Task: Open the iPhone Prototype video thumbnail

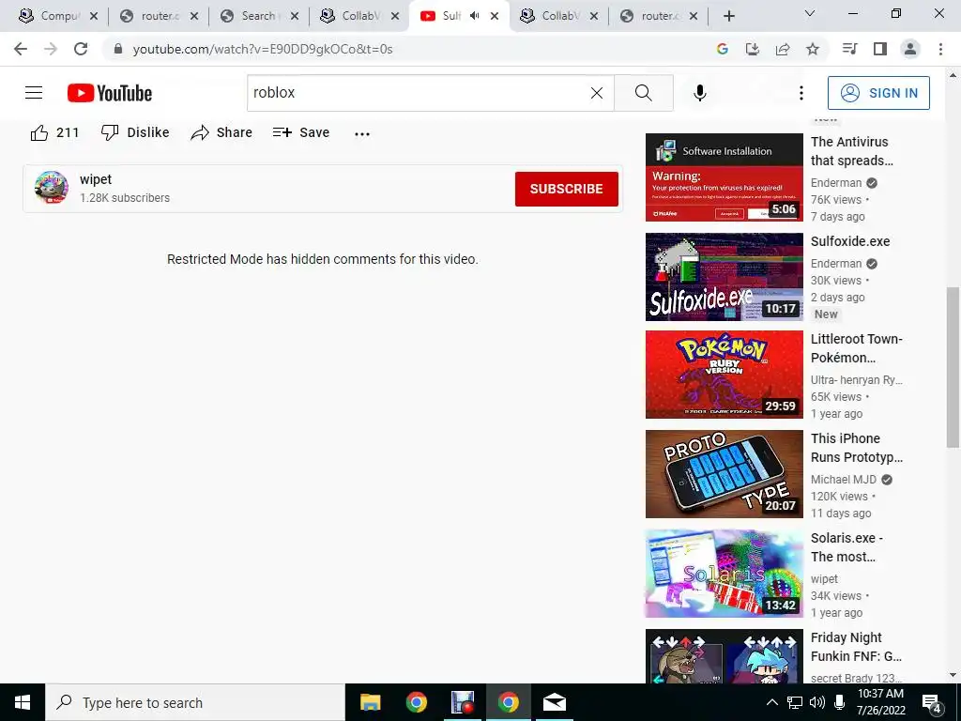Action: (724, 474)
